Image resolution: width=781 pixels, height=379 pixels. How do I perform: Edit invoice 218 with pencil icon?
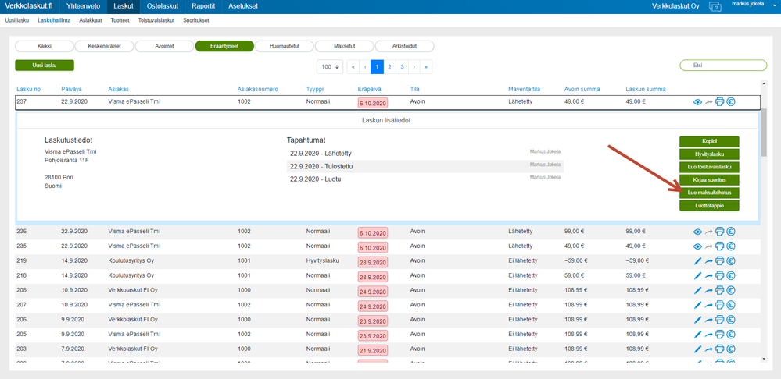pos(697,276)
